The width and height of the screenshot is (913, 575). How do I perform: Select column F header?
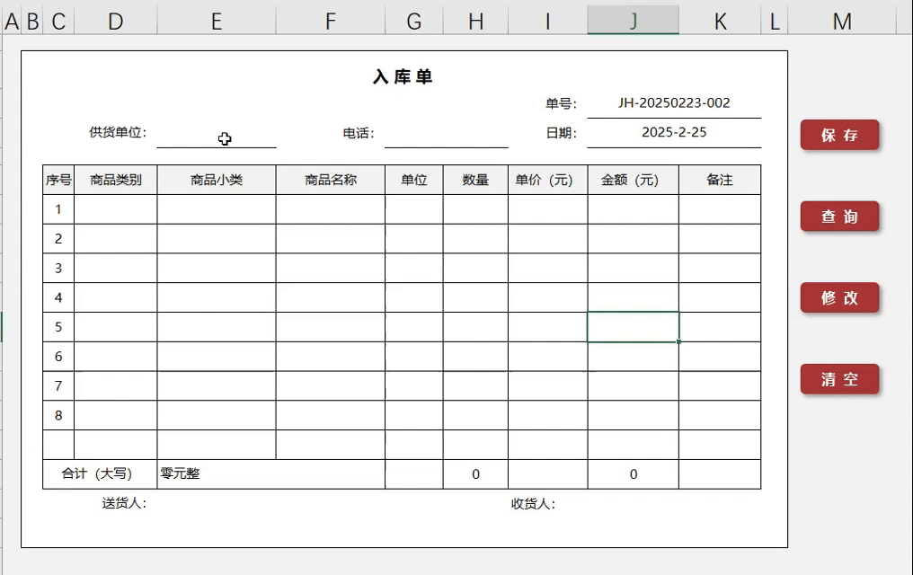(x=330, y=22)
